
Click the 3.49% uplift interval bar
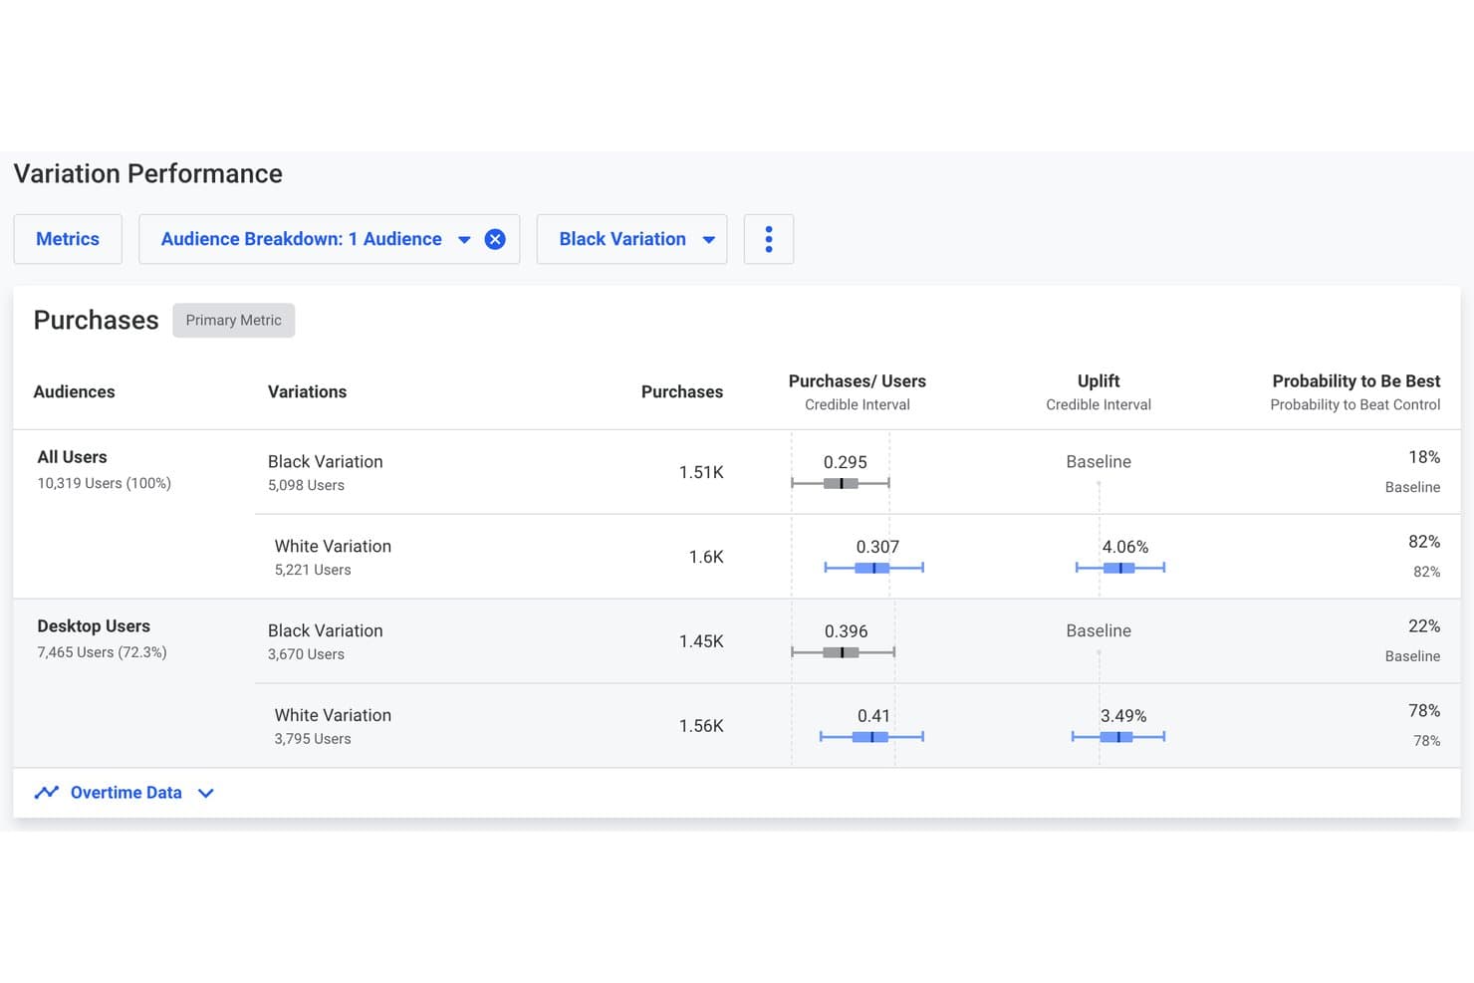pos(1118,737)
